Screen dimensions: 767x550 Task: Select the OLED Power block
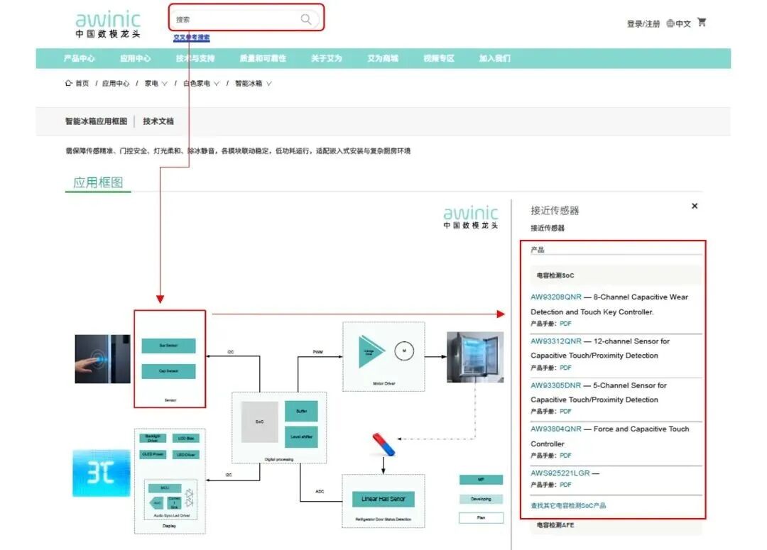point(153,454)
